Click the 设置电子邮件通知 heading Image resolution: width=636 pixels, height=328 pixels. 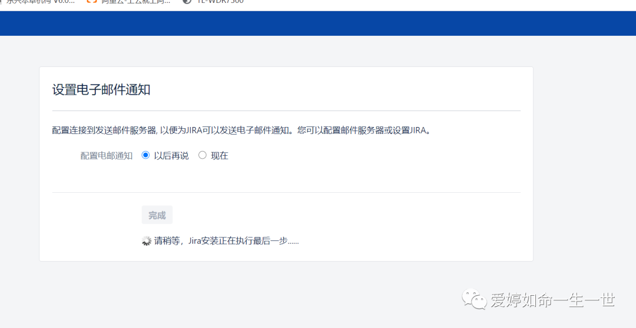(x=101, y=90)
